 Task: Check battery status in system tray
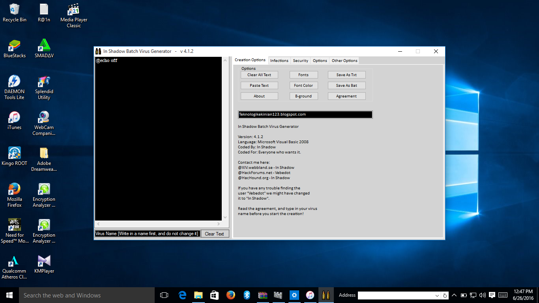[x=464, y=295]
